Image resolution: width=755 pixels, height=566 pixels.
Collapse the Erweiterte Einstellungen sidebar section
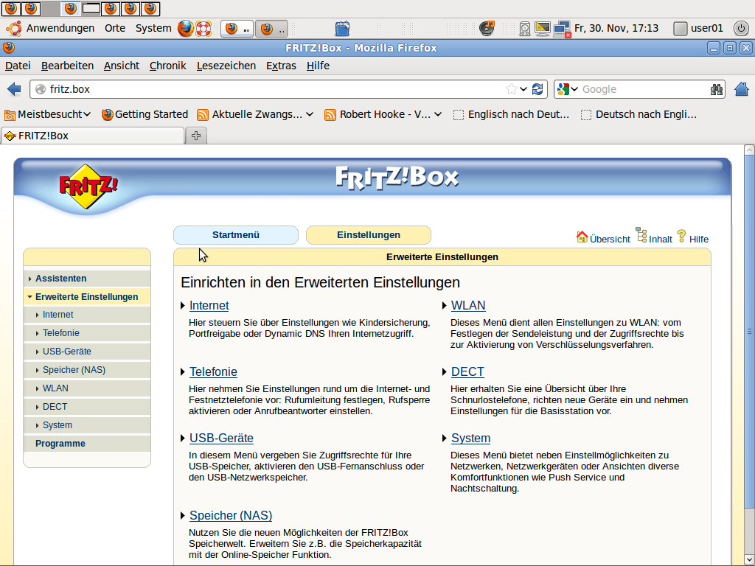[x=86, y=297]
